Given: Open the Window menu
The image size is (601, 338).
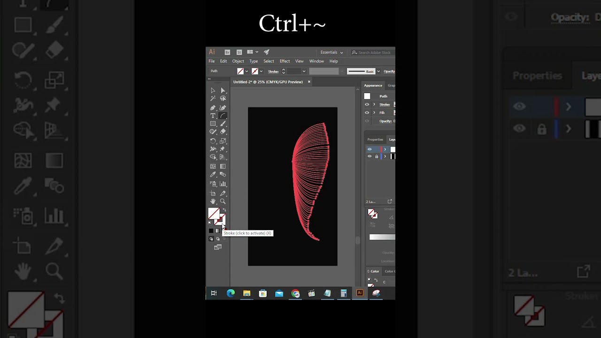Looking at the screenshot, I should click(316, 61).
